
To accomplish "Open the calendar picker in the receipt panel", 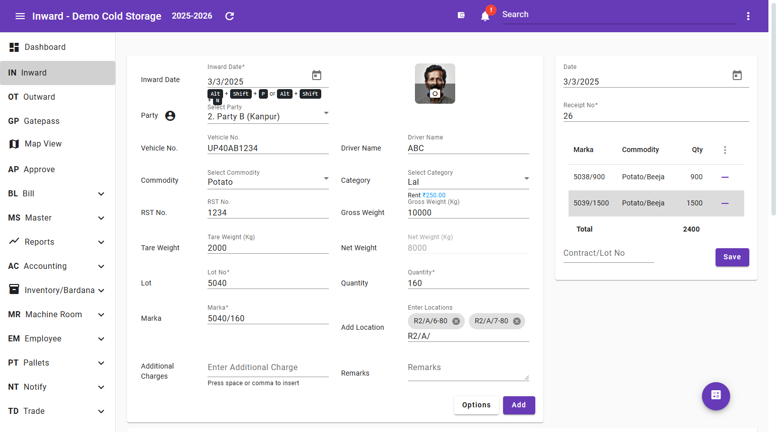I will point(737,75).
